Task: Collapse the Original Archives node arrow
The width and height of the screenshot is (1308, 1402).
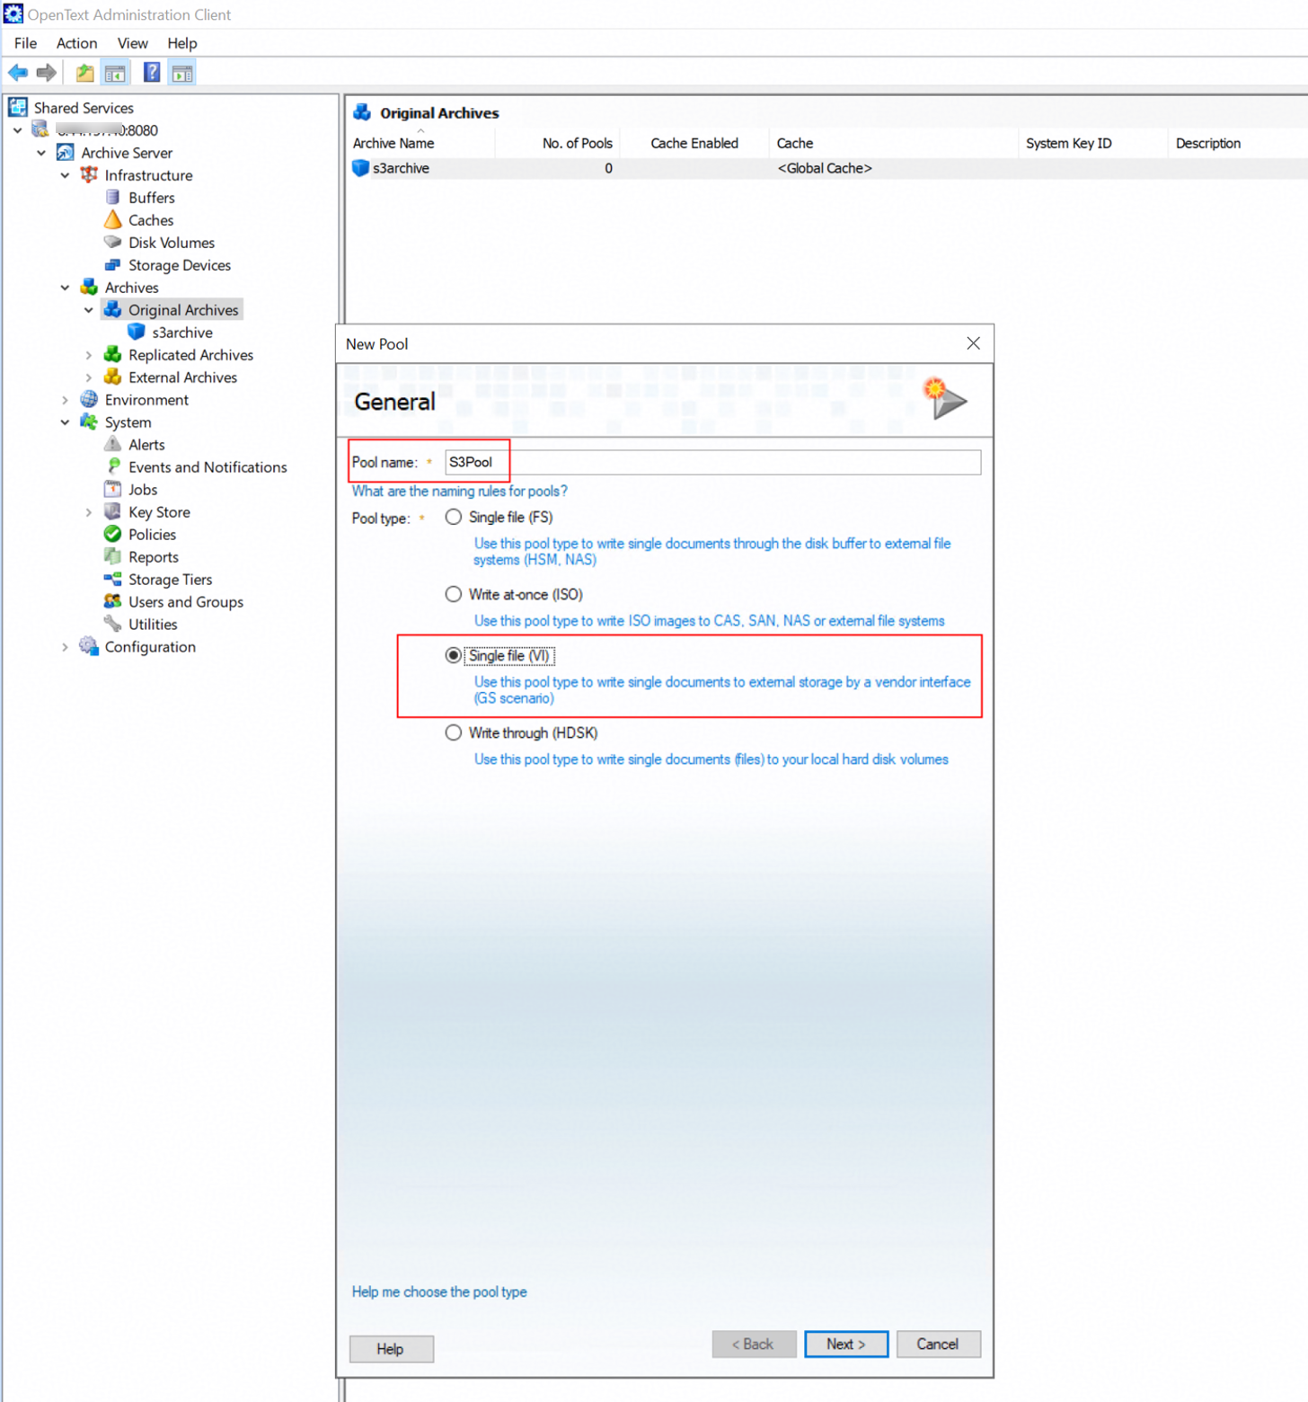Action: click(88, 310)
